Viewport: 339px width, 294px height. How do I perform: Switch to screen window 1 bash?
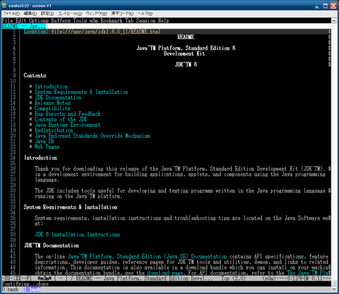32,289
